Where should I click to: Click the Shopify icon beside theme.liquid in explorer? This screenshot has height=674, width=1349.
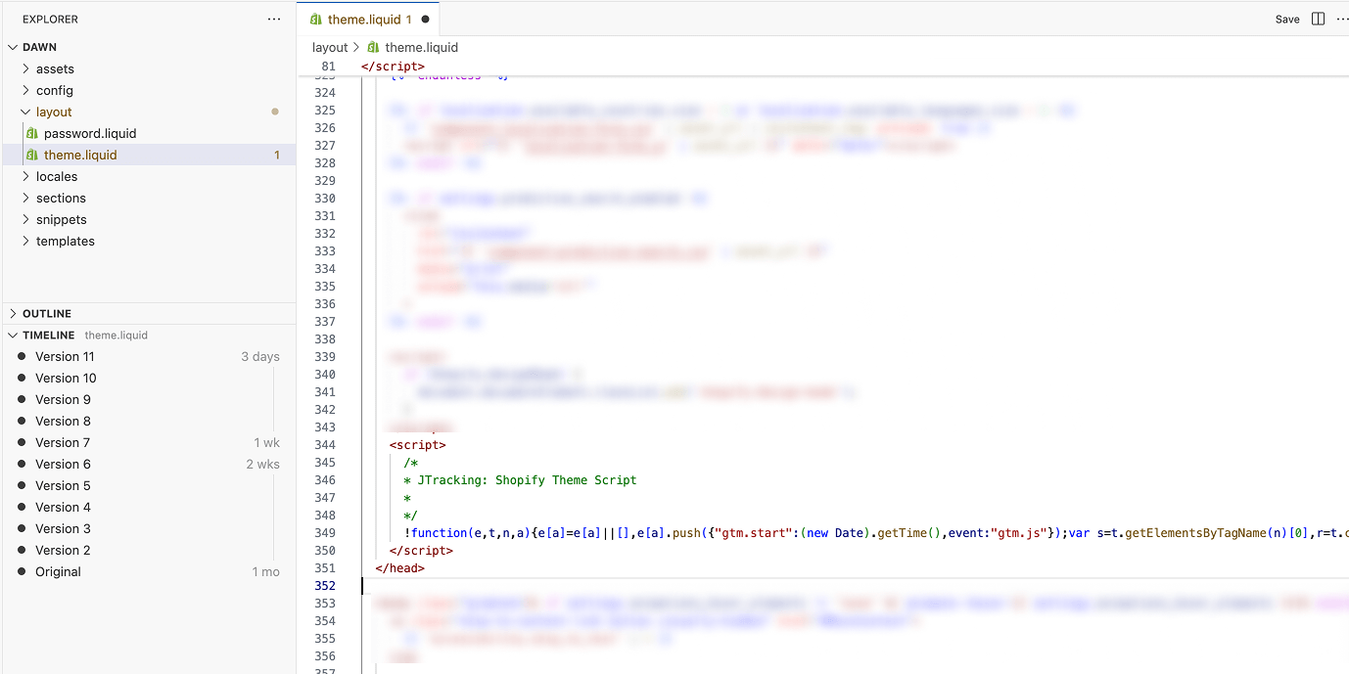click(x=32, y=155)
